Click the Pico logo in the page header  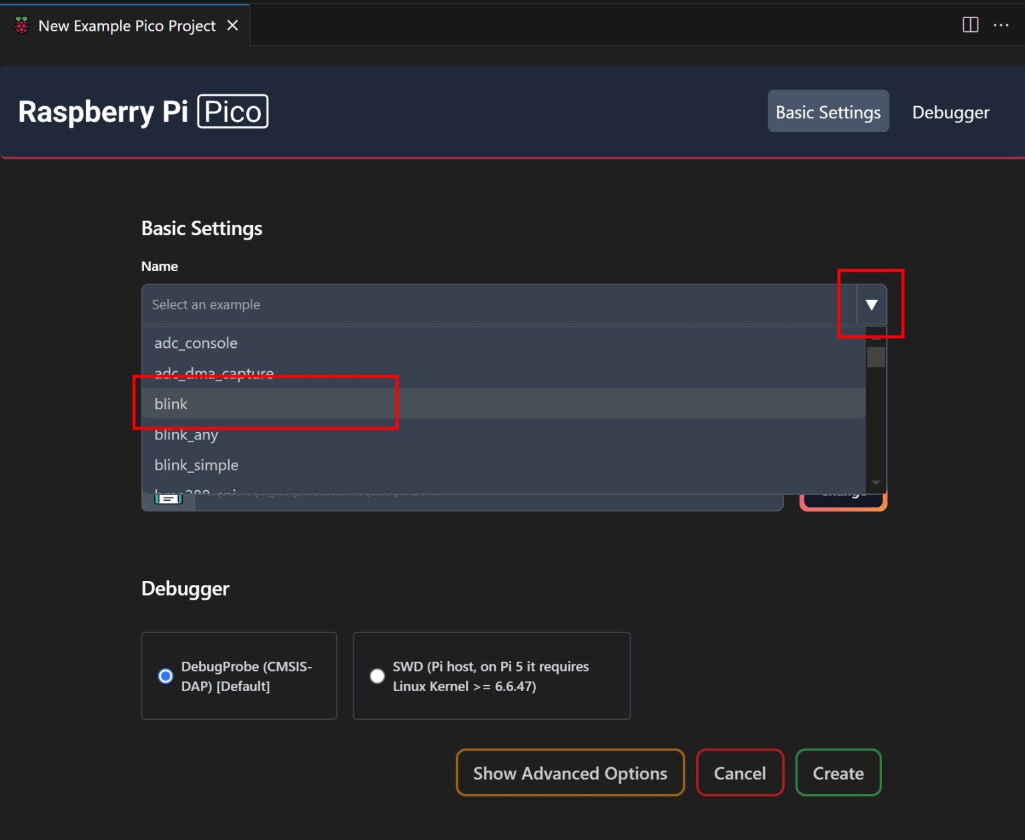pos(232,111)
